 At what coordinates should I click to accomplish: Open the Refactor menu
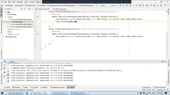click(39, 2)
